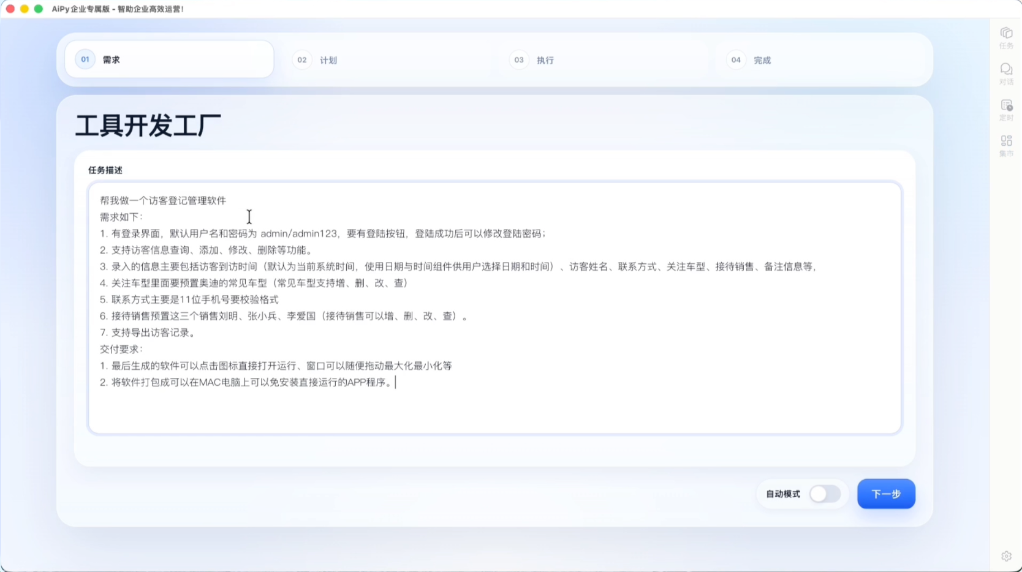Viewport: 1022px width, 572px height.
Task: Click the 自动模式 label text
Action: coord(783,494)
